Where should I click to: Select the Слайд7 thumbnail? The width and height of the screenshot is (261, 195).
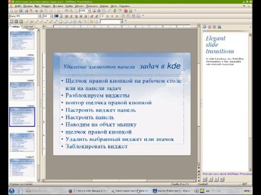click(x=22, y=92)
